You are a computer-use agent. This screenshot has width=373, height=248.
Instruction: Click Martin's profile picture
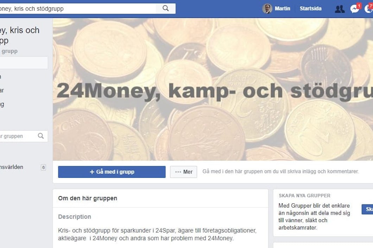(267, 8)
